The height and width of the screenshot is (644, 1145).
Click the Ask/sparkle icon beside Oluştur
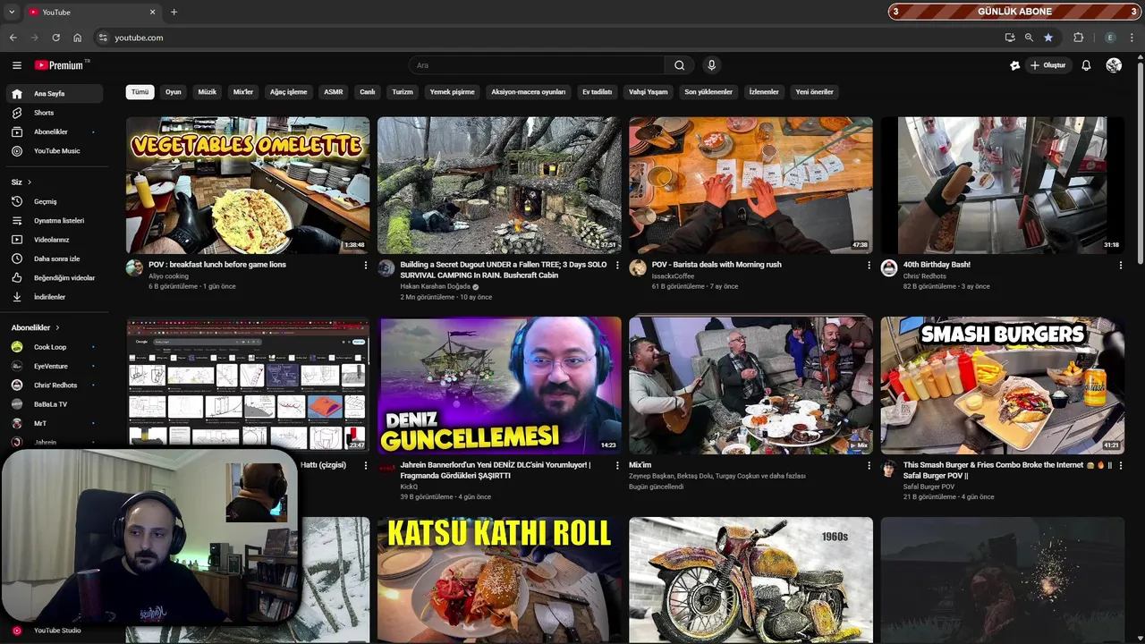(1014, 65)
